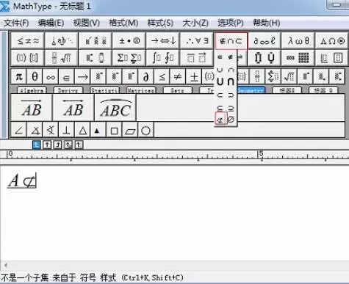
Task: Open the matrix templates palette
Action: click(x=298, y=58)
